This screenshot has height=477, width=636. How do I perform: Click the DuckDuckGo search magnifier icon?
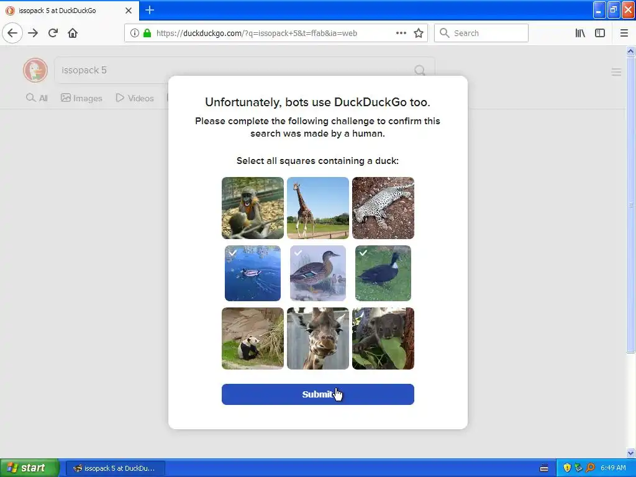coord(420,71)
